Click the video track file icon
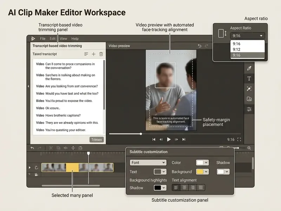Image resolution: width=281 pixels, height=211 pixels. tap(37, 167)
